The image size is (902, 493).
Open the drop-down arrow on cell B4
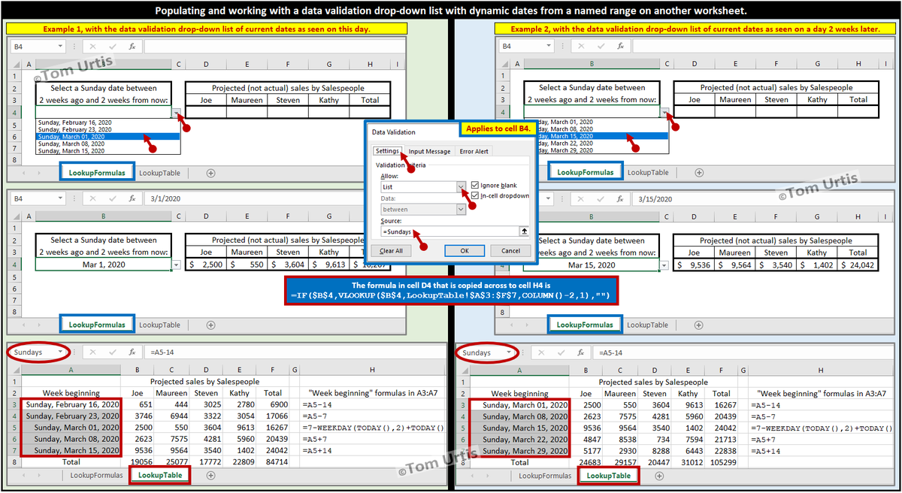[176, 113]
